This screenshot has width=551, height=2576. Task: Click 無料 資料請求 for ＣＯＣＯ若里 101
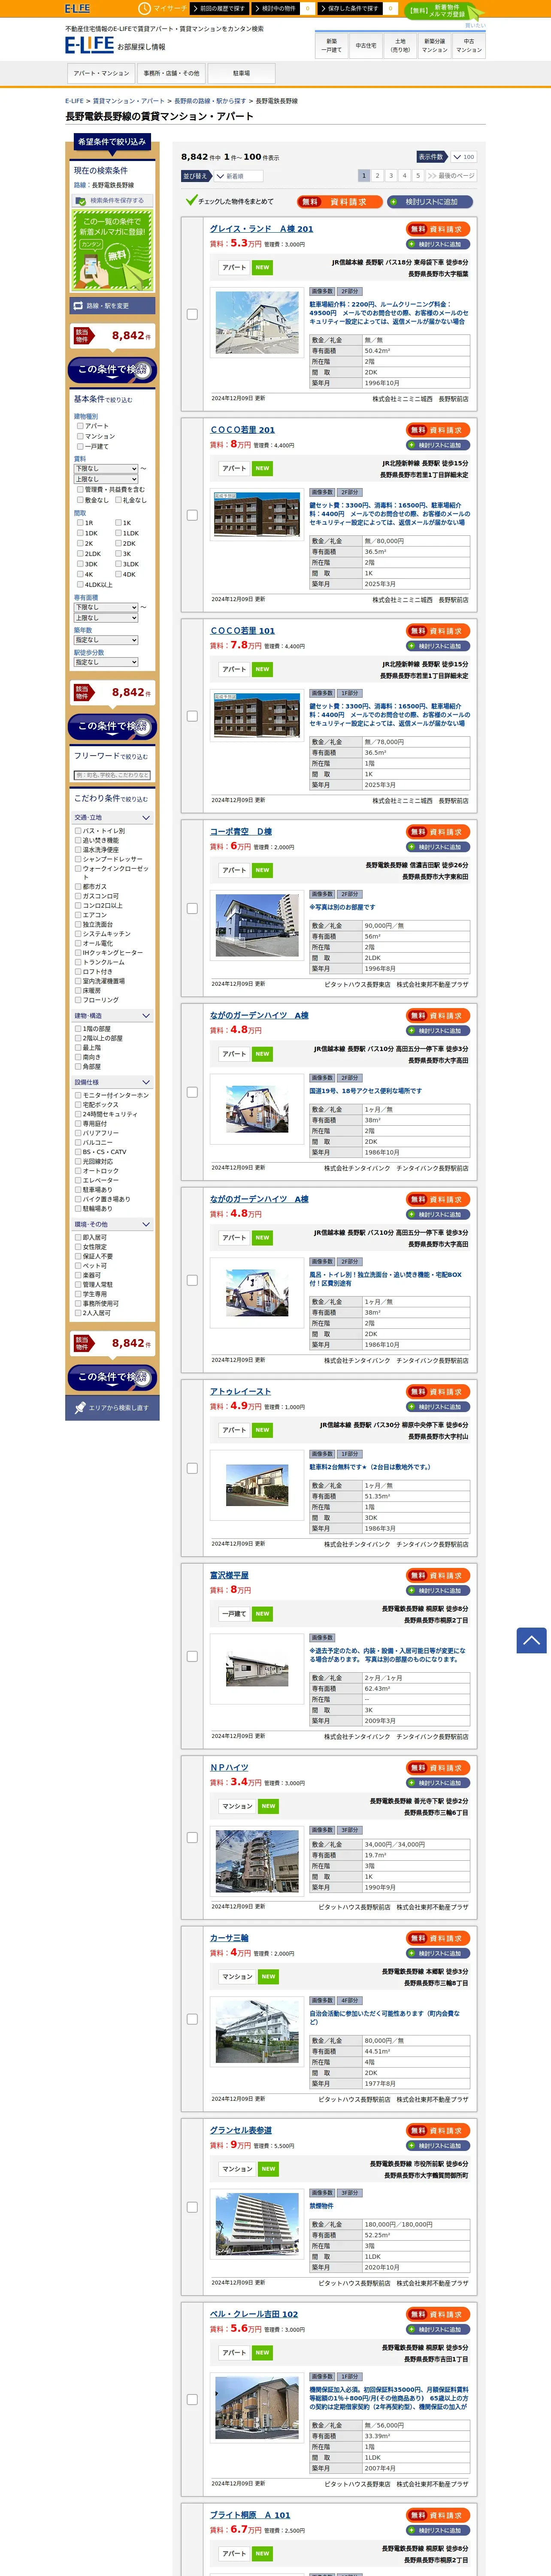(x=438, y=631)
